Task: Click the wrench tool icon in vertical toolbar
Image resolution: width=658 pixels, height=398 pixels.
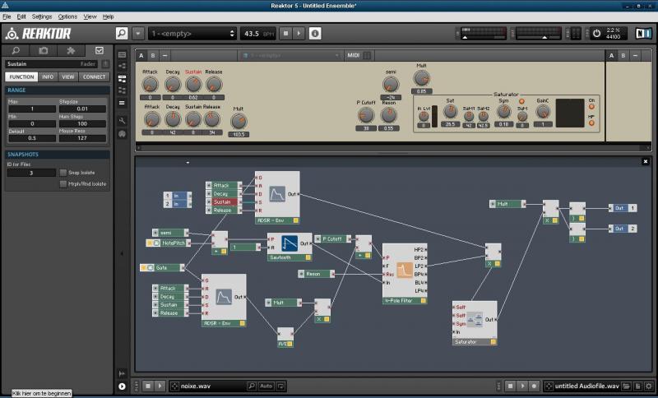Action: pyautogui.click(x=122, y=121)
